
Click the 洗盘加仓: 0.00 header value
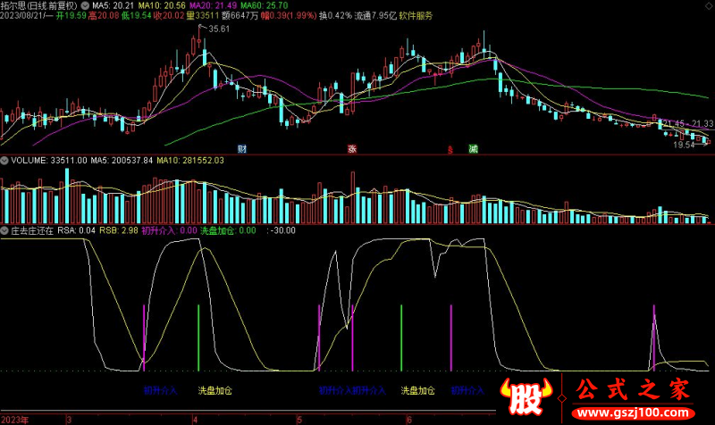(x=229, y=230)
